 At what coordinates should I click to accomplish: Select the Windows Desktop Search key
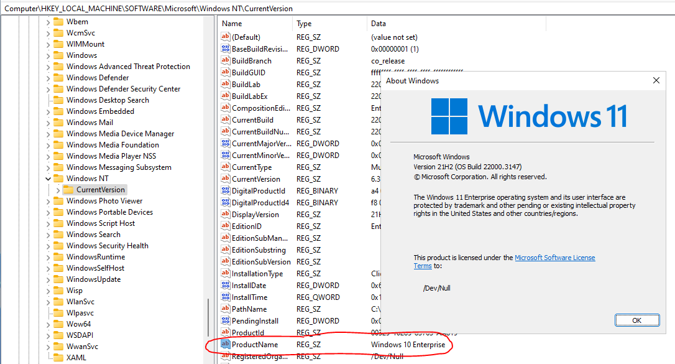108,100
